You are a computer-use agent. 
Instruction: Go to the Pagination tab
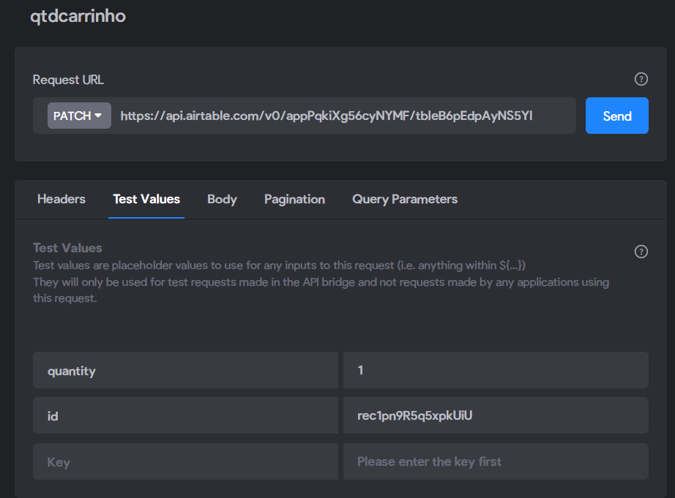pyautogui.click(x=294, y=199)
